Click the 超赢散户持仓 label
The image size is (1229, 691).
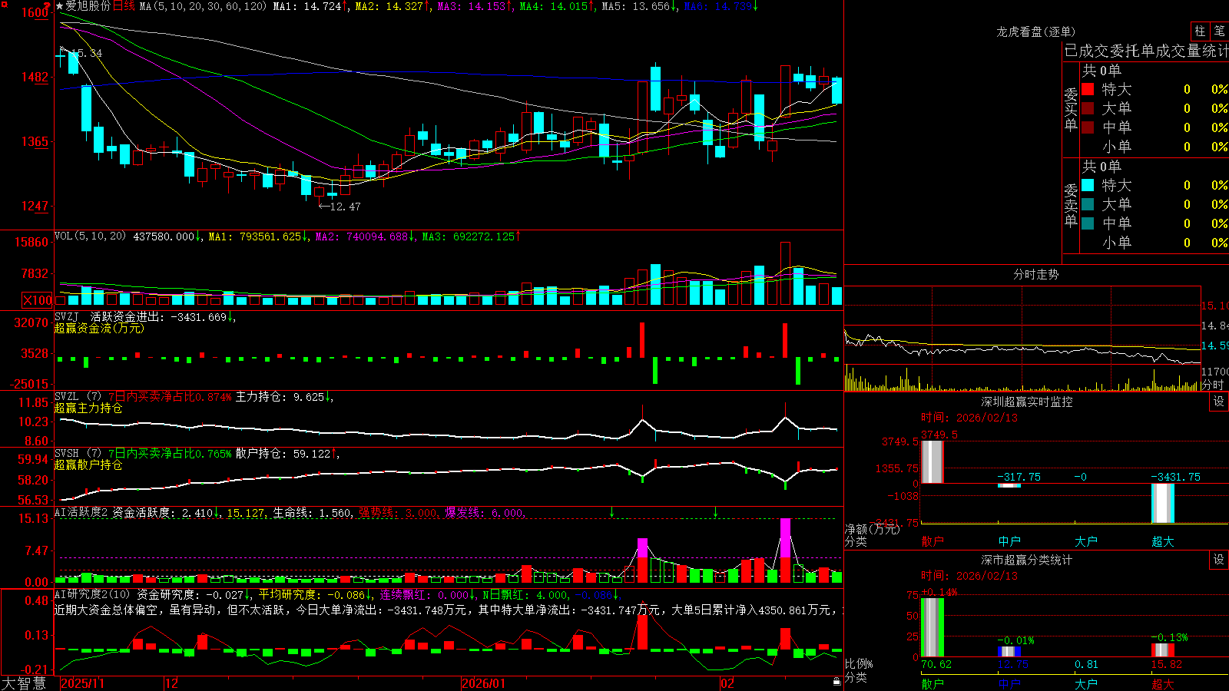pos(88,465)
